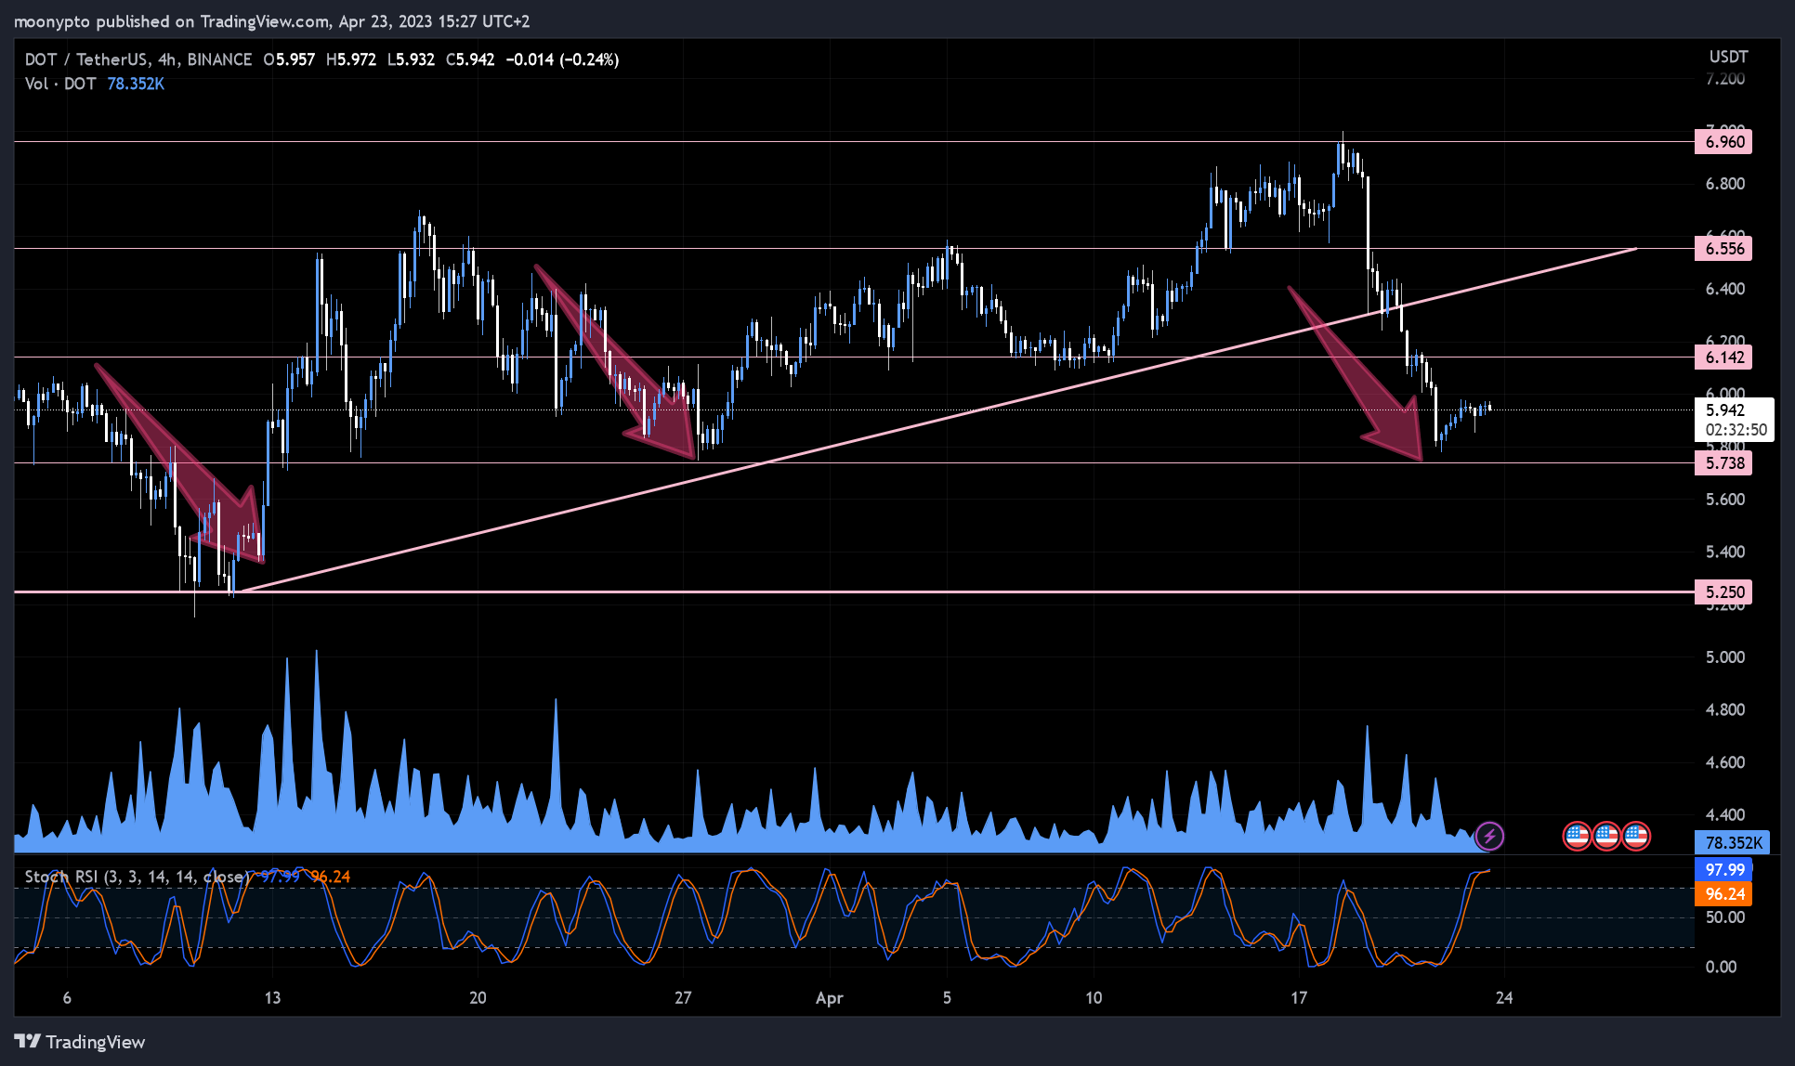The image size is (1795, 1066).
Task: Click the 96.24 Stoch RSI value label
Action: 1724,893
